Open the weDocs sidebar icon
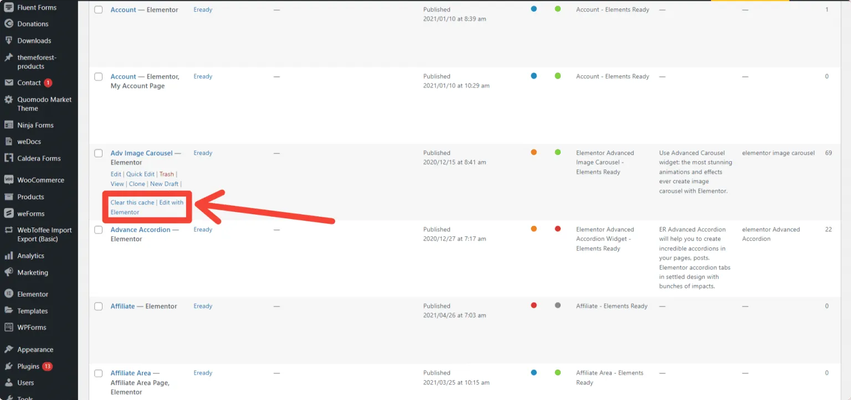Viewport: 851px width, 400px height. (8, 141)
